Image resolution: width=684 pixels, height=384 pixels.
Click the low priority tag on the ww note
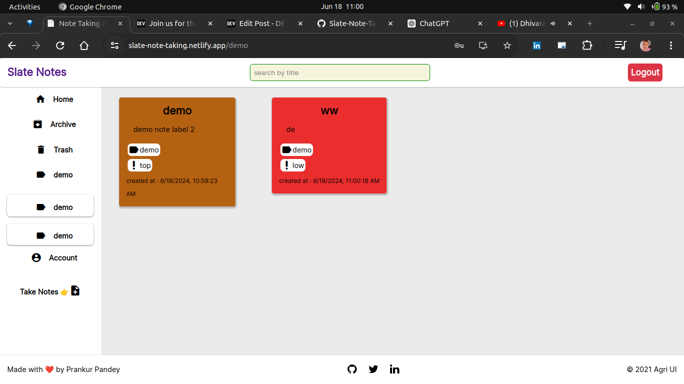(293, 165)
